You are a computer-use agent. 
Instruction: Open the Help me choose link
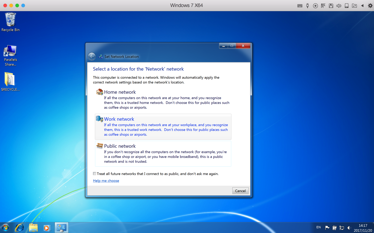(106, 181)
